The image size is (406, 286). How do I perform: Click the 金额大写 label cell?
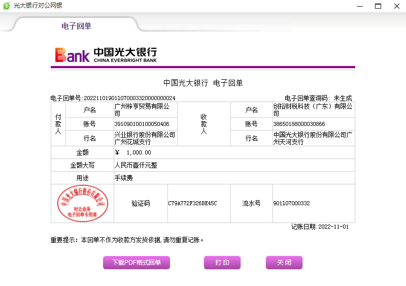82,165
